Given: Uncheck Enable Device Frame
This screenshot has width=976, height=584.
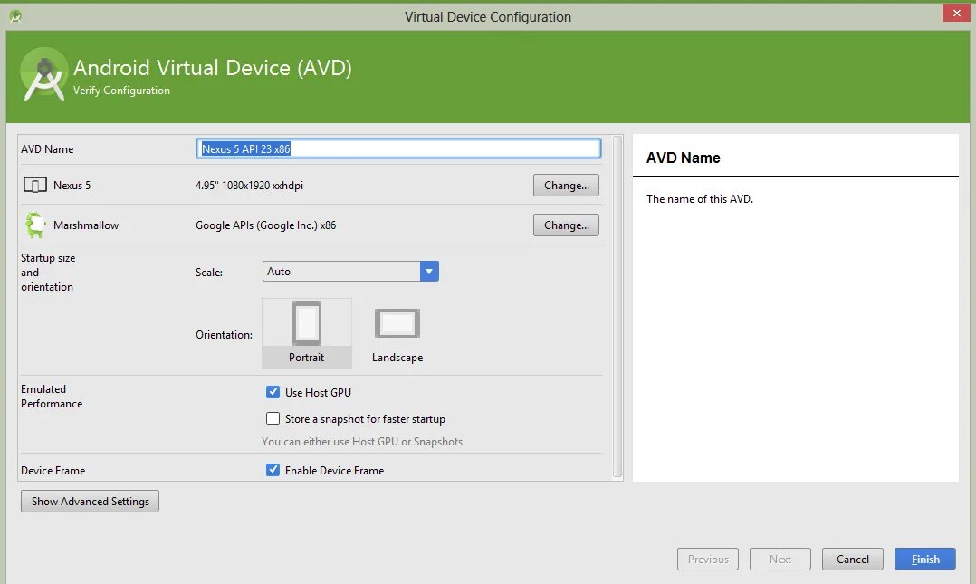Looking at the screenshot, I should tap(273, 470).
